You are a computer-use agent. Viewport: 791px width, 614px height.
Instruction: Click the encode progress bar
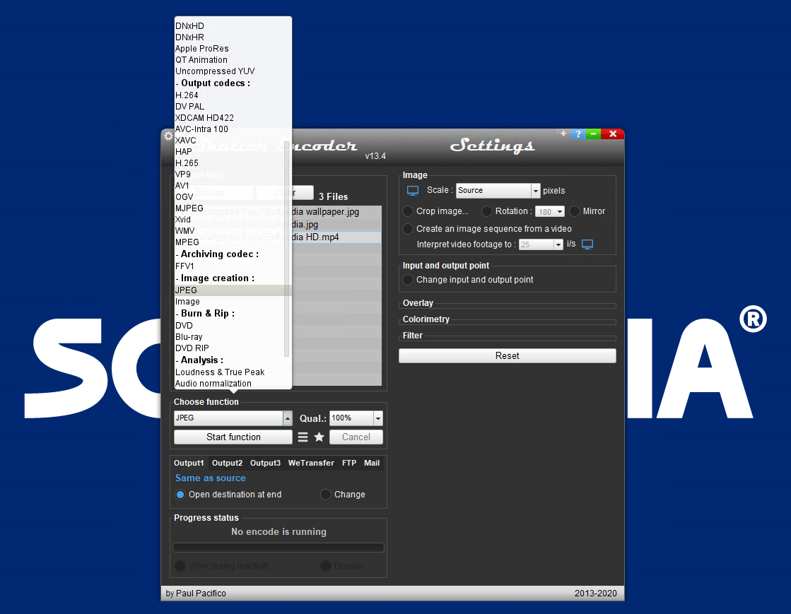click(x=278, y=547)
